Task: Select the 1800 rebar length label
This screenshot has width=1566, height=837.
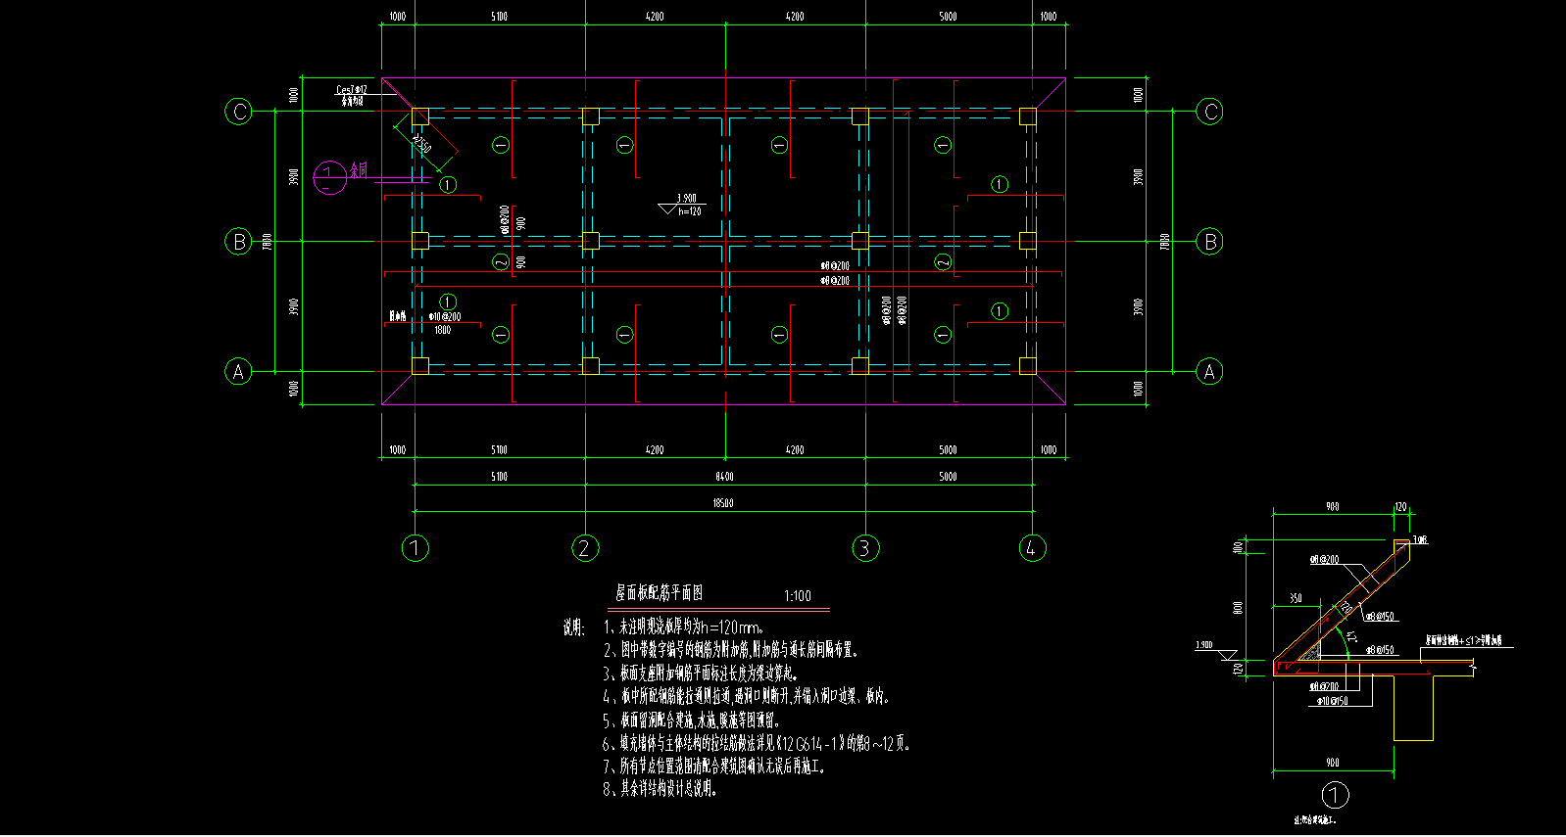Action: [x=442, y=330]
